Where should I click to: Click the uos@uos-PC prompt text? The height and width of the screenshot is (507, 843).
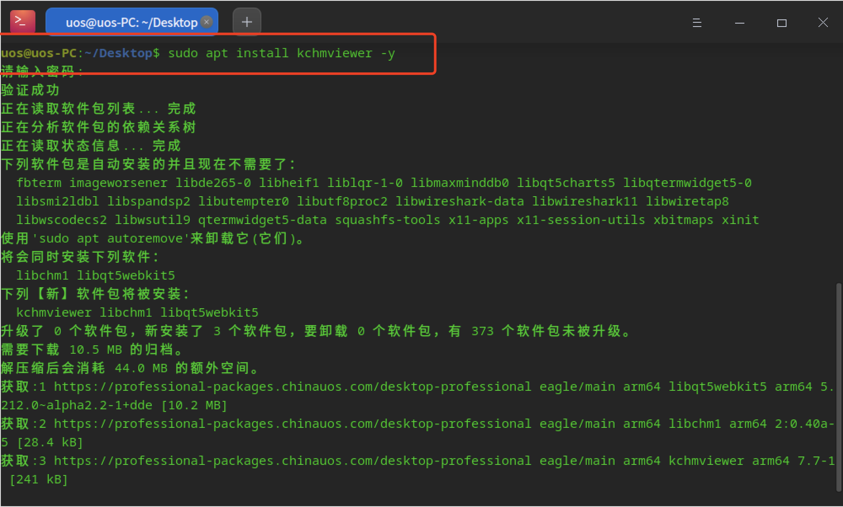[x=39, y=53]
